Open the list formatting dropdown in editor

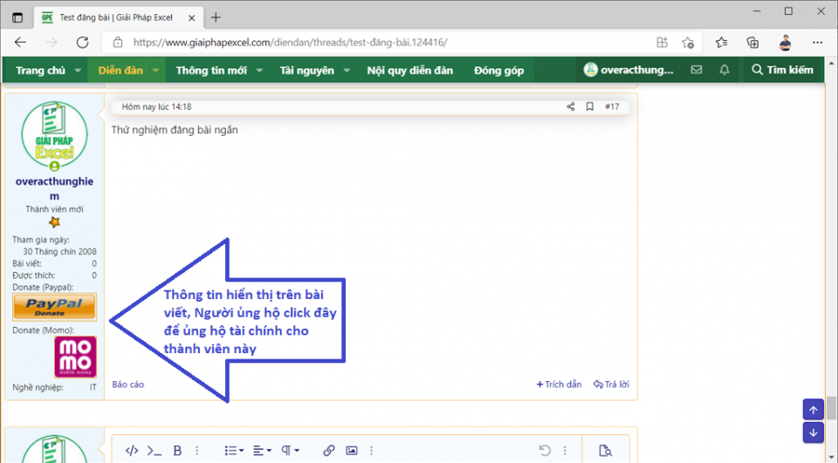click(234, 451)
